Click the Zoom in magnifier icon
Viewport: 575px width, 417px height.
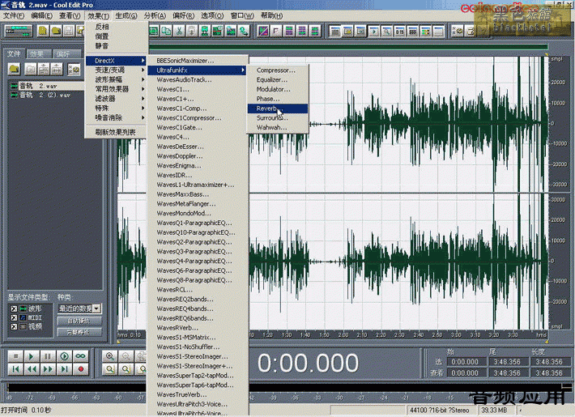tap(109, 356)
